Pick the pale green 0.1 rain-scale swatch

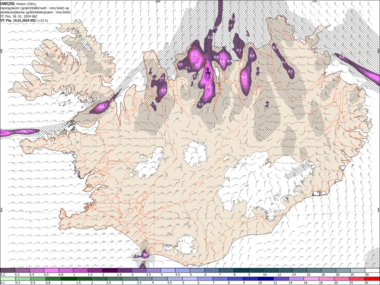pos(8,279)
